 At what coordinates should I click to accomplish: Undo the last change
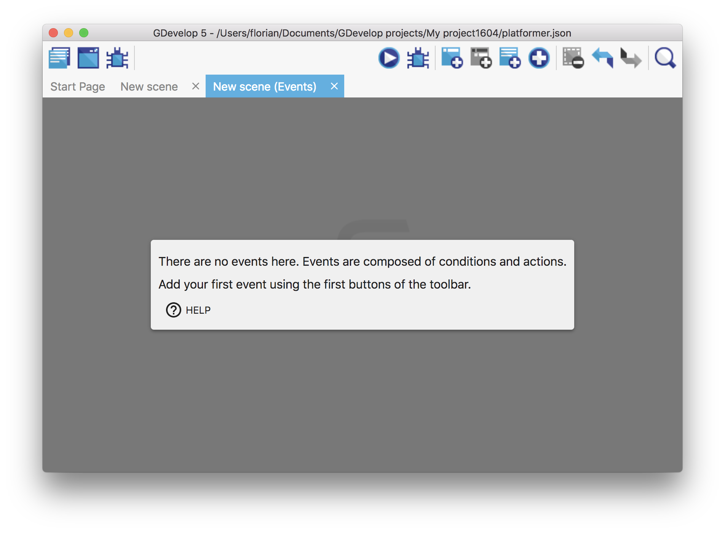tap(602, 58)
